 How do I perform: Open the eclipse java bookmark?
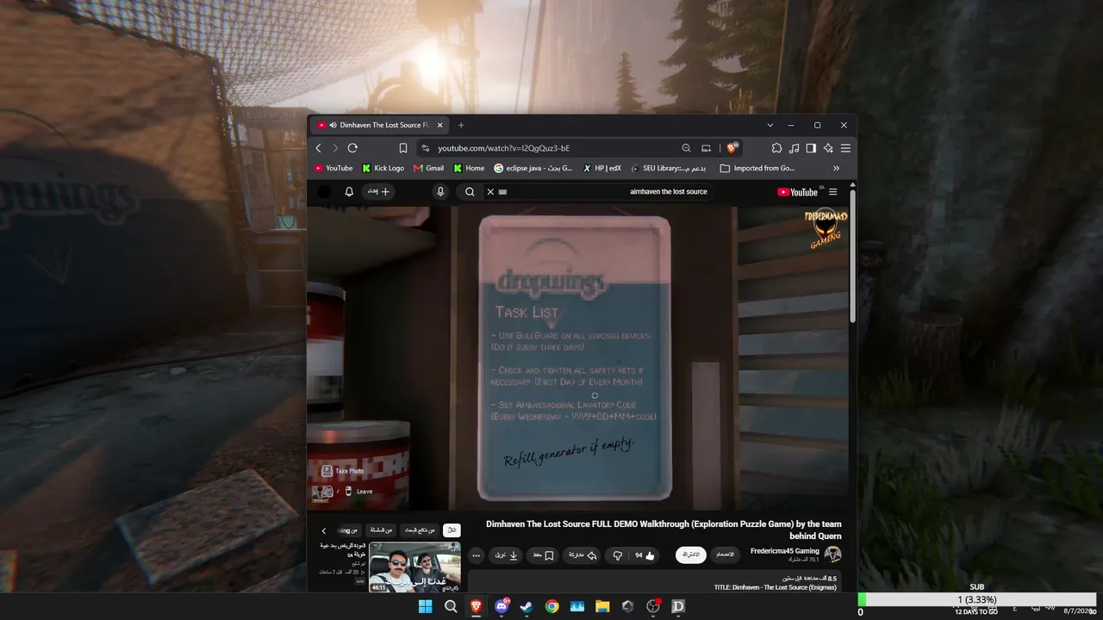(533, 168)
